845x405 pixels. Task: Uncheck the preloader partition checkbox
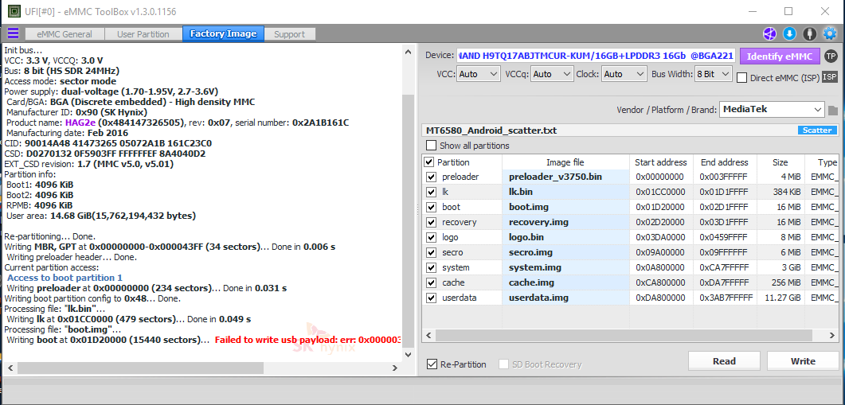point(431,177)
